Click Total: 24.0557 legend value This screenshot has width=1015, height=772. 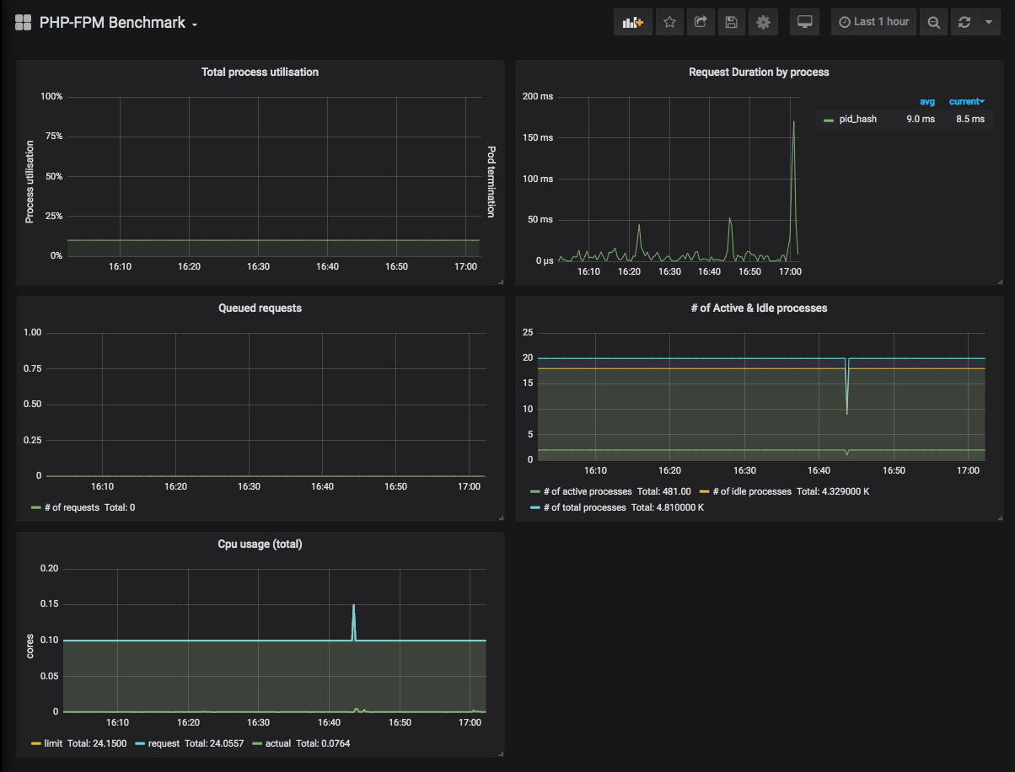click(x=215, y=744)
